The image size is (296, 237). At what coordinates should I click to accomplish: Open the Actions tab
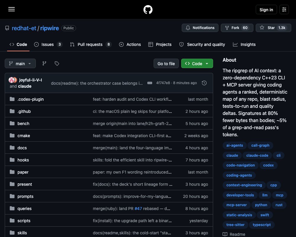[x=130, y=44]
